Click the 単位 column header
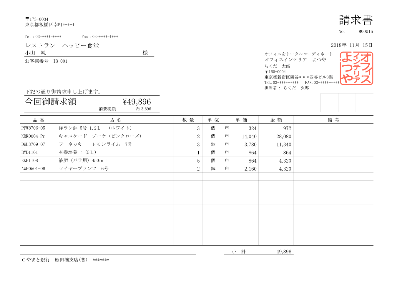Image resolution: width=402 pixels, height=284 pixels. (213, 120)
